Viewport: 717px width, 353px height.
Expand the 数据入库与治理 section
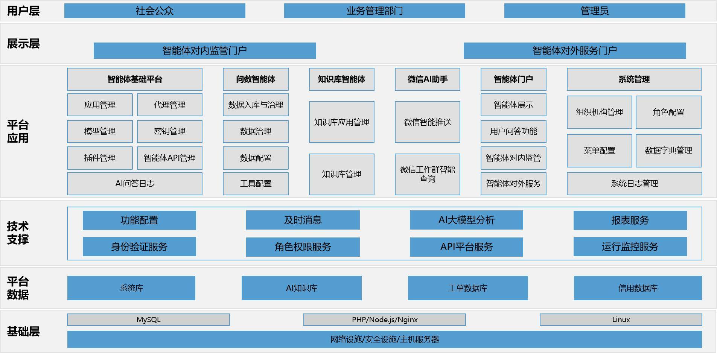(x=255, y=105)
